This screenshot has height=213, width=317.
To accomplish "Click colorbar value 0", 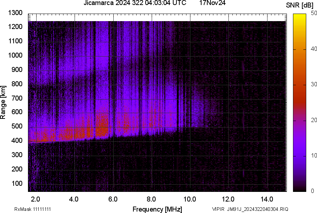I will point(312,191).
